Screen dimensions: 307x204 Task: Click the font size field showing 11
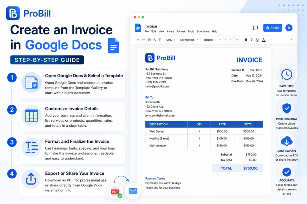click(x=231, y=40)
